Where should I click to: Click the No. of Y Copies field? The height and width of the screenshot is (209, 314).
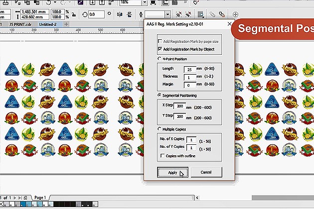pos(191,148)
